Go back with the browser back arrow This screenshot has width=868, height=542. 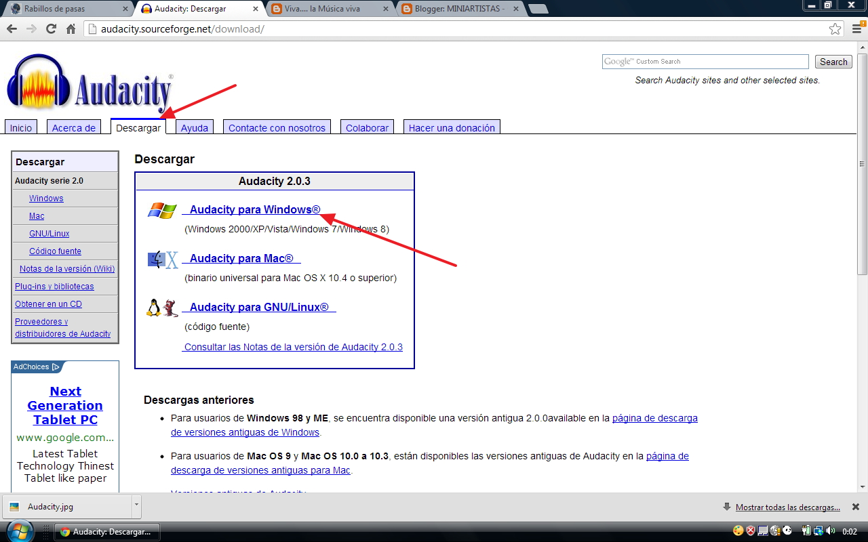[x=12, y=29]
